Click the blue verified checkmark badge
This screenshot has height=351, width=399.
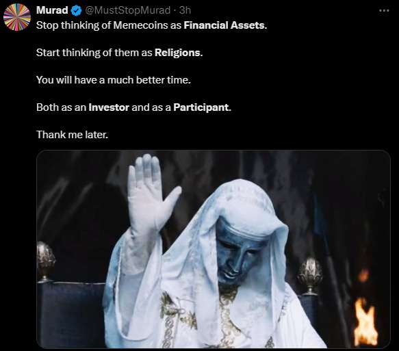pos(76,10)
